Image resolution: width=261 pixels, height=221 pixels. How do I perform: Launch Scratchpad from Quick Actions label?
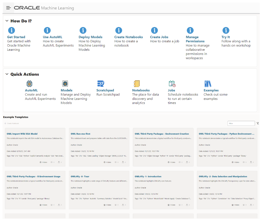pos(105,90)
